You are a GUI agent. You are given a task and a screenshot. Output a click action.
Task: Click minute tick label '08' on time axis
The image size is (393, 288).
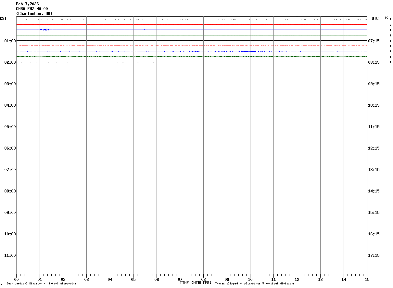(x=203, y=279)
